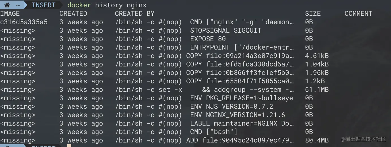Select the COMMENT column header
391x147 pixels.
point(358,14)
